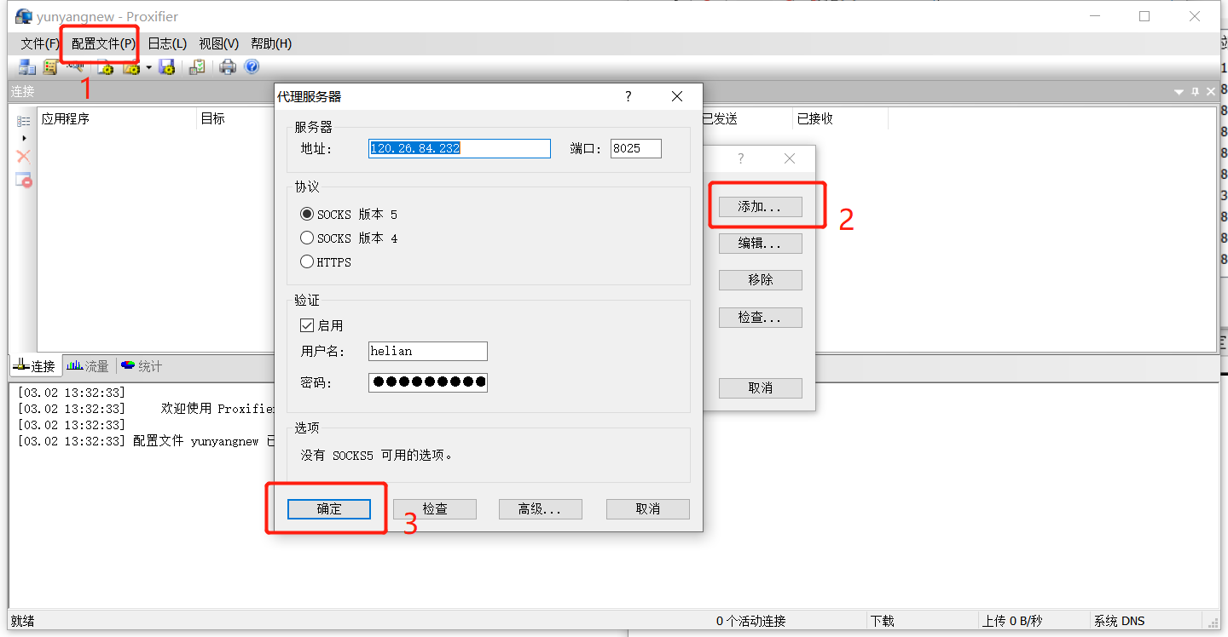
Task: Click the red X icon in connections sidebar
Action: click(x=24, y=157)
